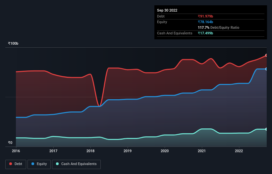Select the 2018 x-axis label
The width and height of the screenshot is (272, 174).
(x=90, y=151)
